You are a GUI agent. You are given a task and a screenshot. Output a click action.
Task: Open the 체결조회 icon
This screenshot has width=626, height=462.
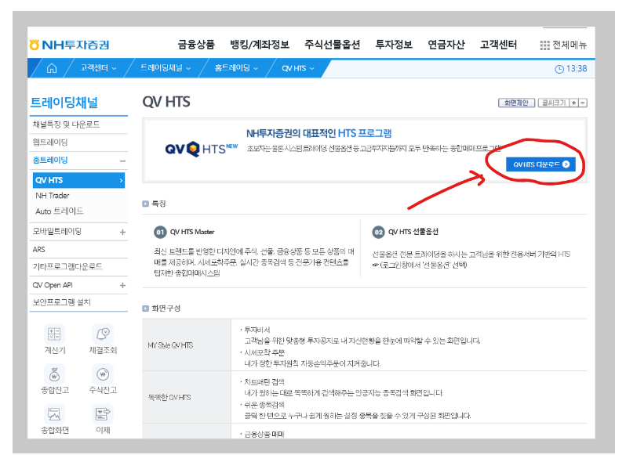tap(103, 334)
